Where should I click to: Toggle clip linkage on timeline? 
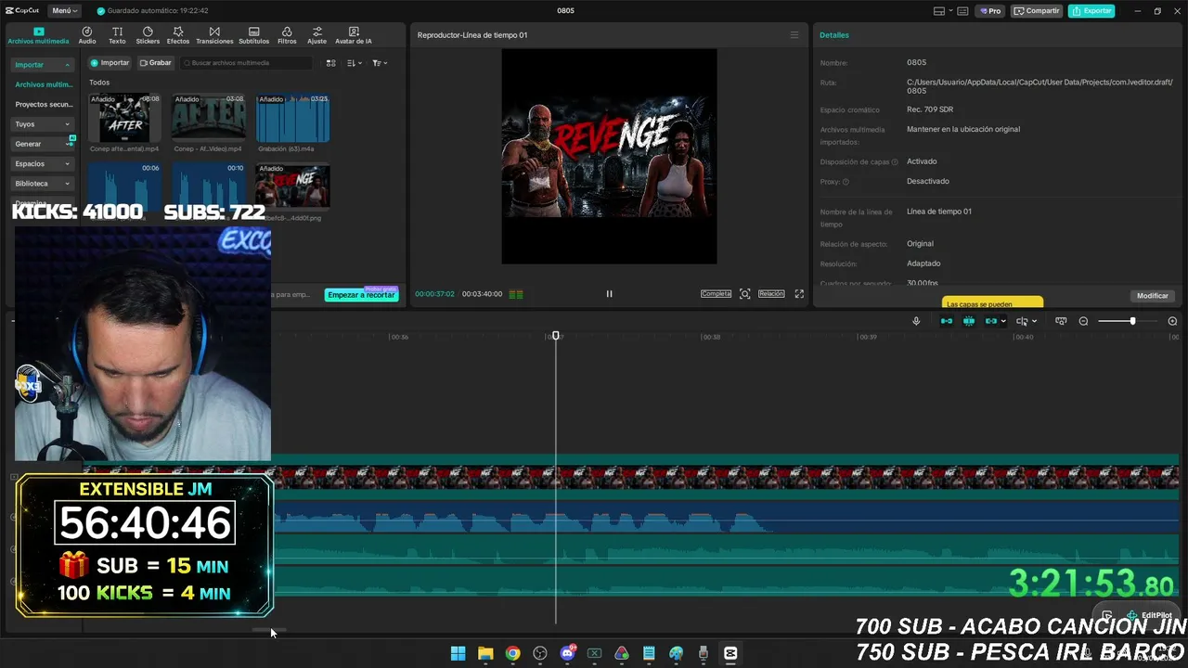991,321
